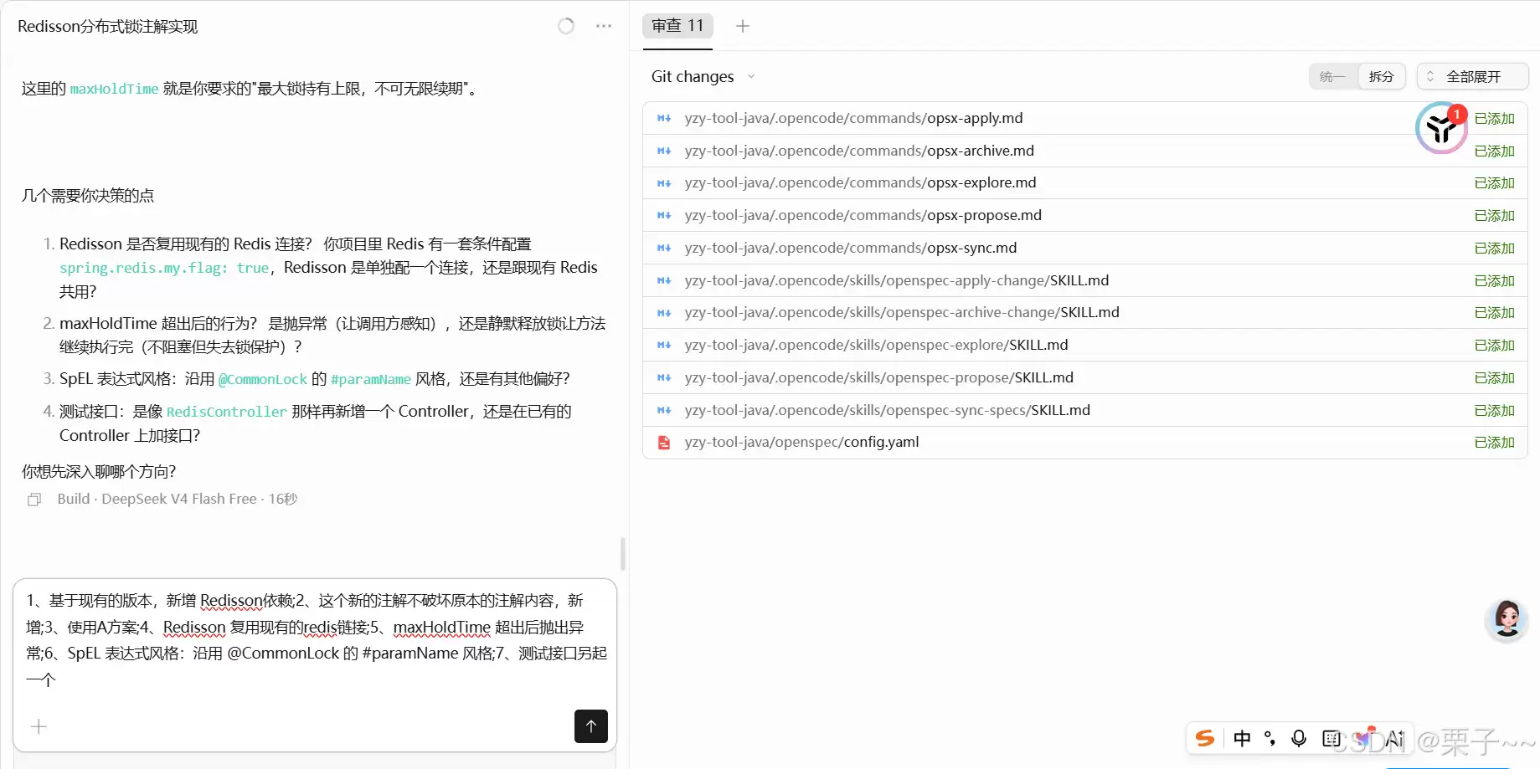Expand the opsx-archive.md file row
This screenshot has width=1540, height=769.
tap(1085, 151)
